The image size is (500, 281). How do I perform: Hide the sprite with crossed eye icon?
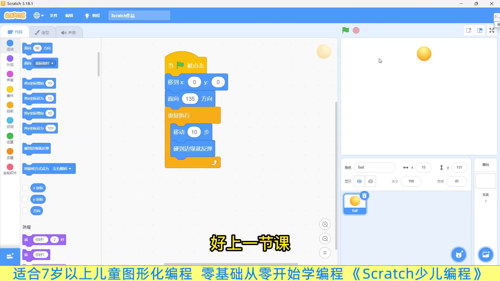370,181
